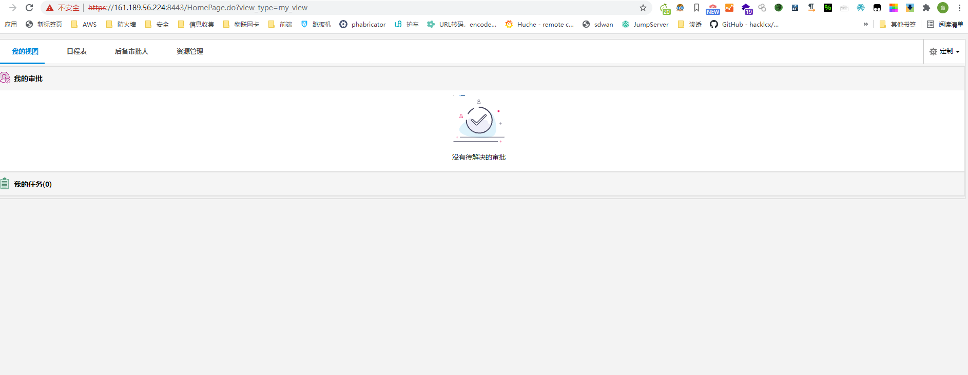
Task: Switch to the 日程表 tab
Action: [x=76, y=51]
